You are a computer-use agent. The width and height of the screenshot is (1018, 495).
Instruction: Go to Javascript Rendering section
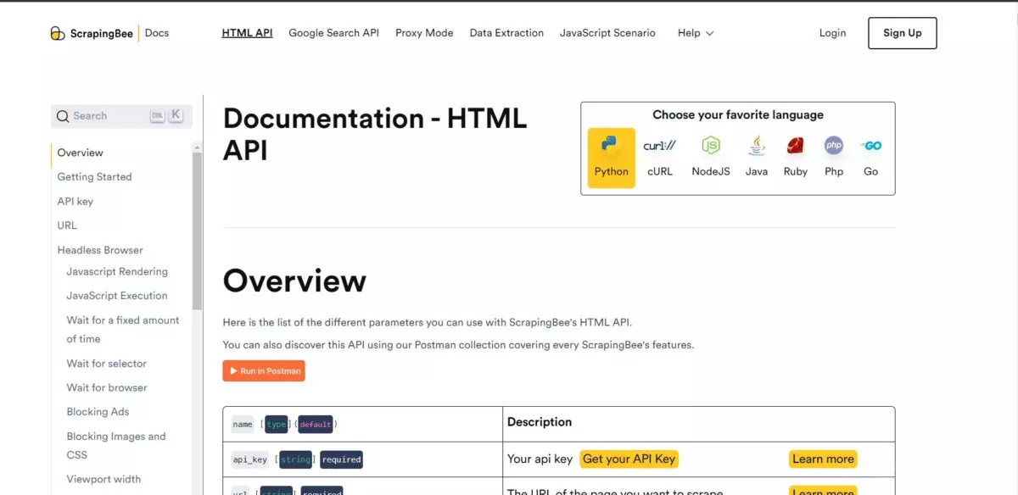pos(117,272)
